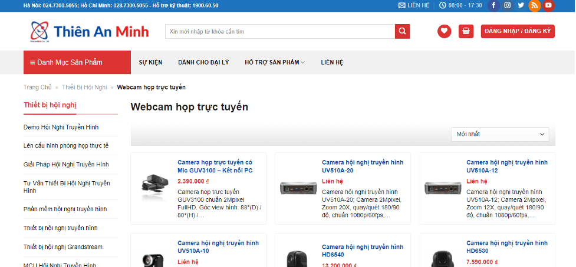Expand the Hỗ Trợ Sản Phẩm menu

tap(275, 62)
